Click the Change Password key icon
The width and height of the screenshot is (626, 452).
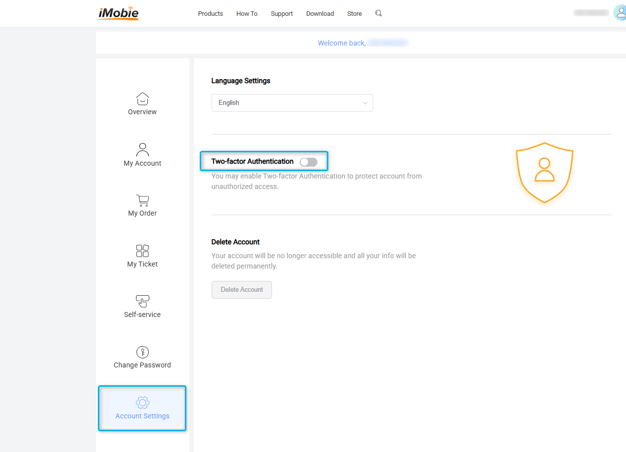tap(142, 352)
